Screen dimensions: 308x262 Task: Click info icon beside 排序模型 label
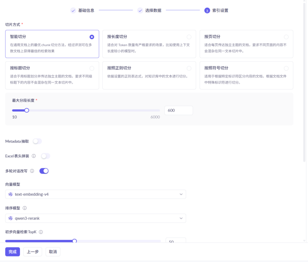coord(25,208)
